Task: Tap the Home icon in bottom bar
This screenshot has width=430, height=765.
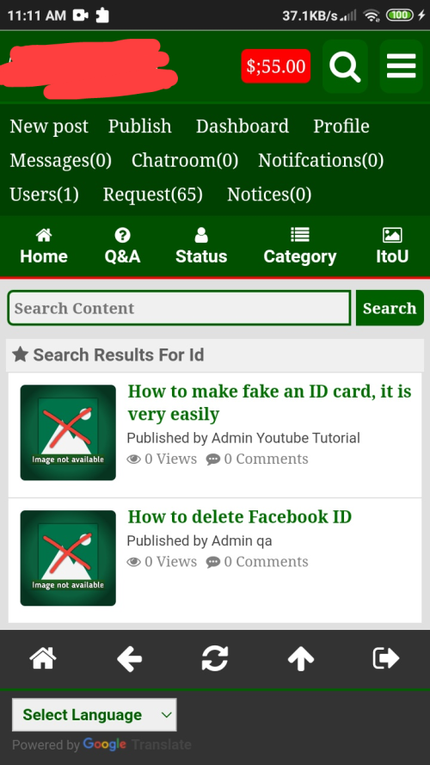Action: [x=43, y=658]
